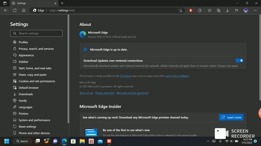Click the taskbar Search box
The image size is (261, 146).
coord(22,141)
